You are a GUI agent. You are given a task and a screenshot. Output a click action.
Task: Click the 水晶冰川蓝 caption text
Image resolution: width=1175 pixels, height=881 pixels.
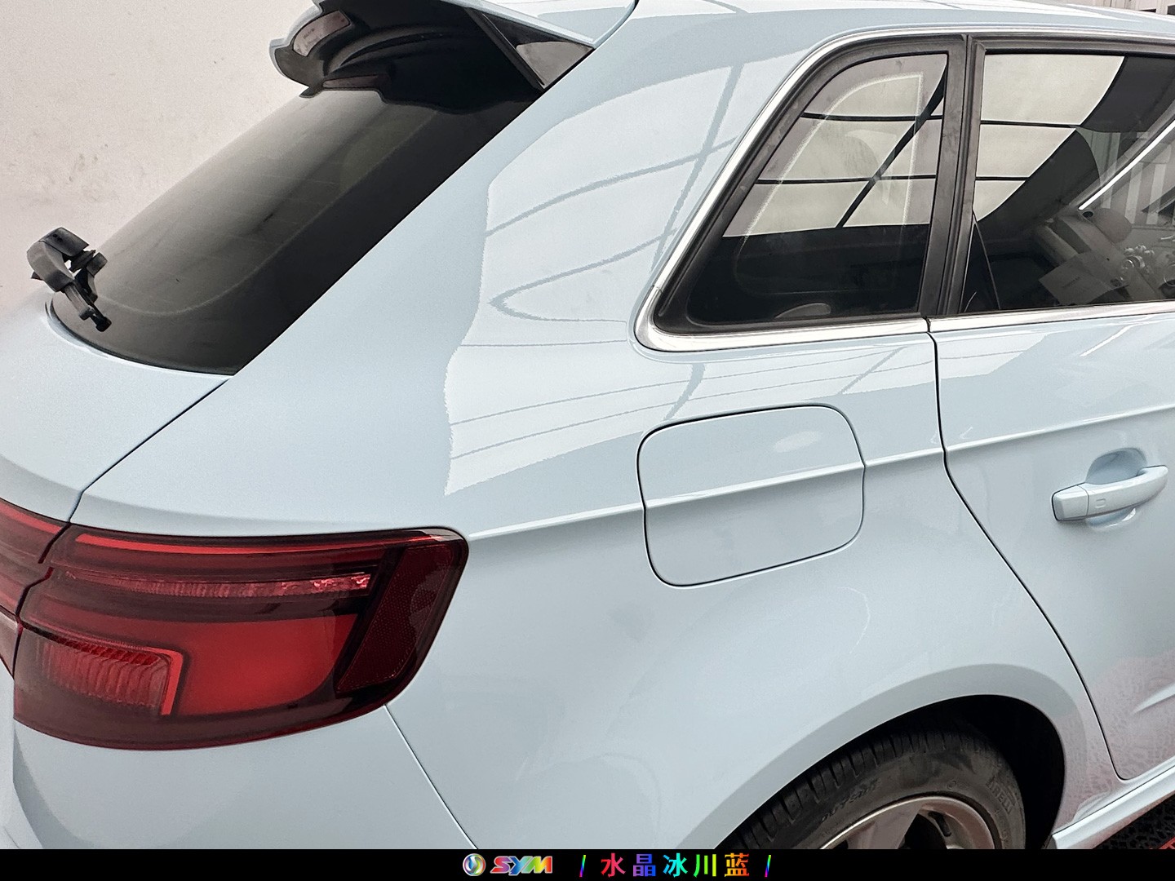[x=674, y=865]
